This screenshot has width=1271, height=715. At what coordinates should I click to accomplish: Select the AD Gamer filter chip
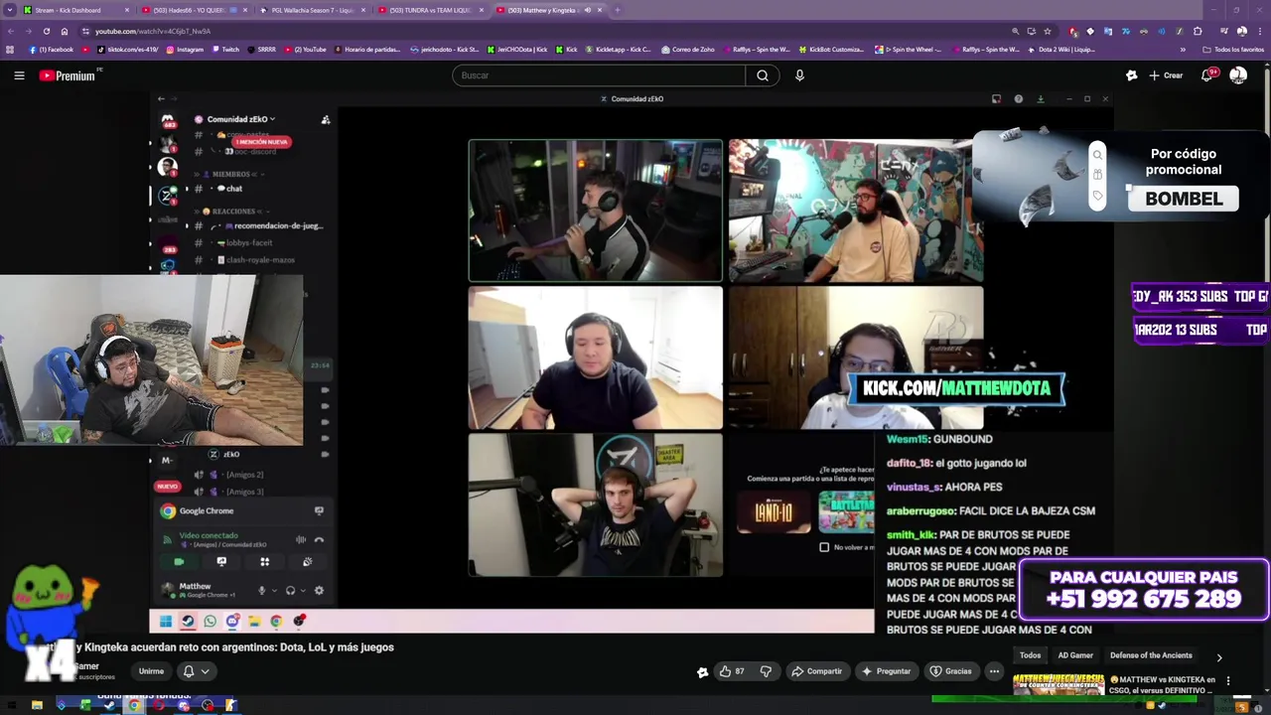point(1075,655)
